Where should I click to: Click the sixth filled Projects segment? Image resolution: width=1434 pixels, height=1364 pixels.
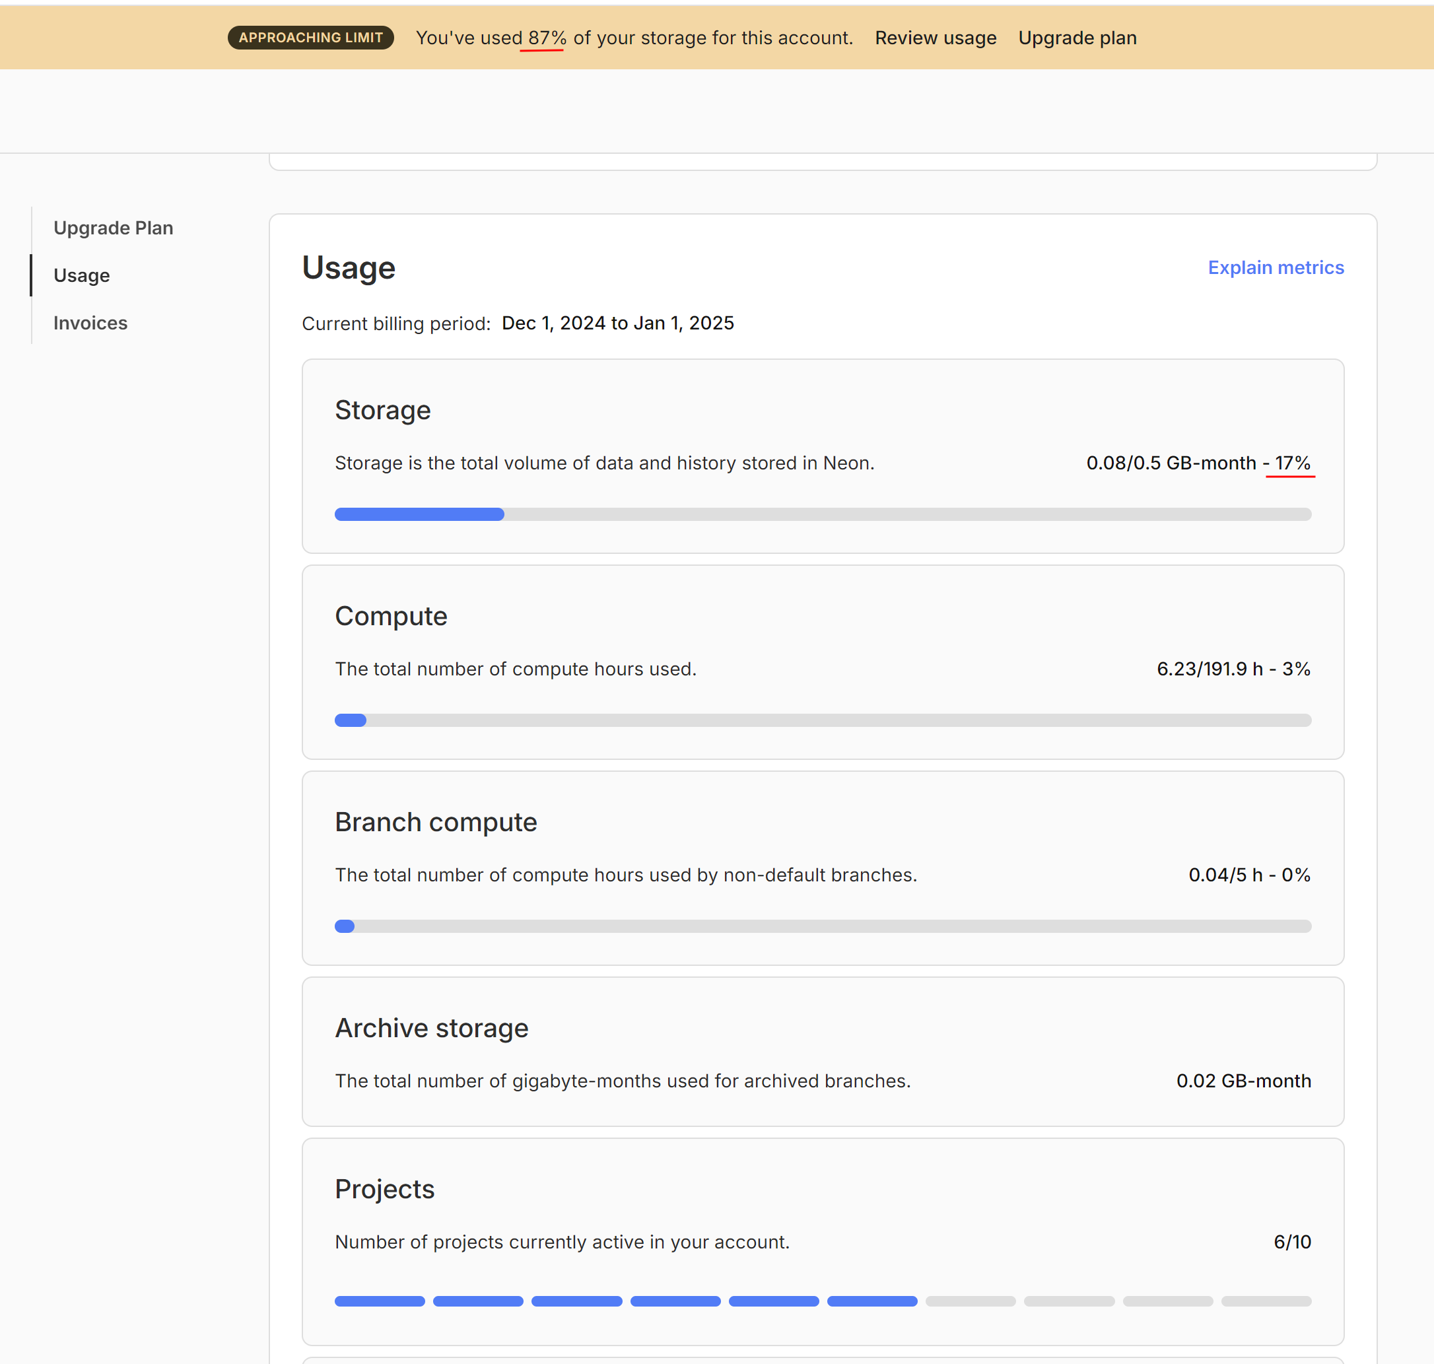872,1301
